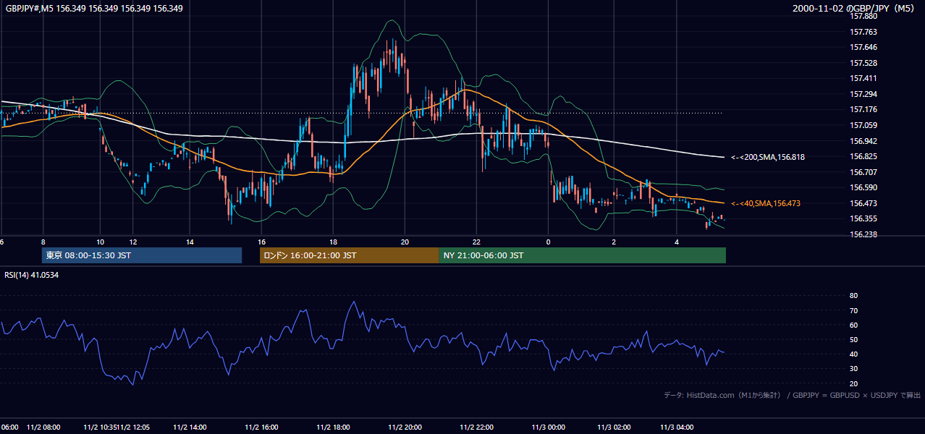This screenshot has width=925, height=434.
Task: Select the 40 SMA 156.473 label
Action: click(766, 204)
